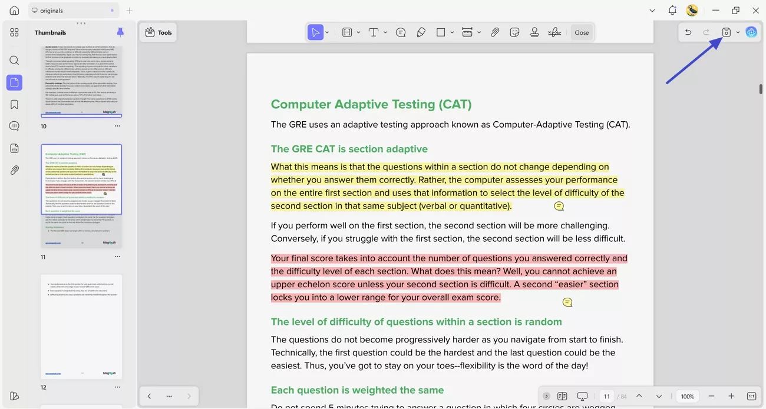766x409 pixels.
Task: Toggle presentation mode
Action: coord(582,396)
